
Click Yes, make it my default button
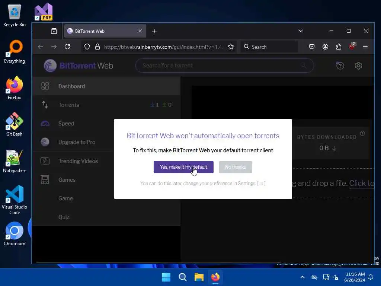pos(183,167)
